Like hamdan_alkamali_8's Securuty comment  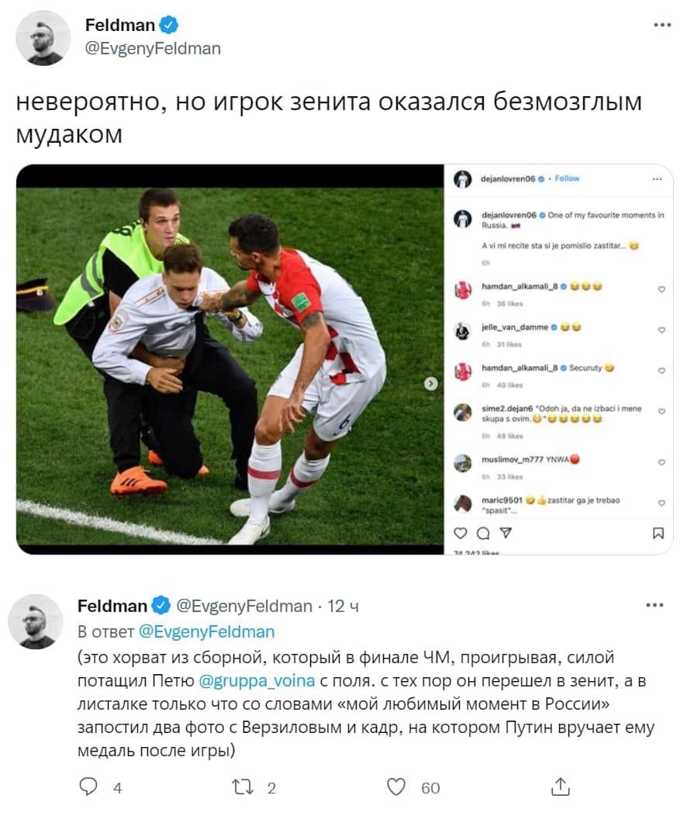click(x=661, y=371)
